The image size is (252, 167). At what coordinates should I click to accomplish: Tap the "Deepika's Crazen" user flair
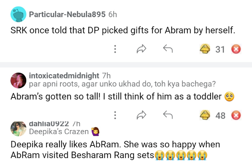point(59,132)
